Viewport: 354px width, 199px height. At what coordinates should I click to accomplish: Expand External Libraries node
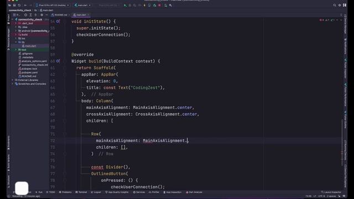coord(13,80)
